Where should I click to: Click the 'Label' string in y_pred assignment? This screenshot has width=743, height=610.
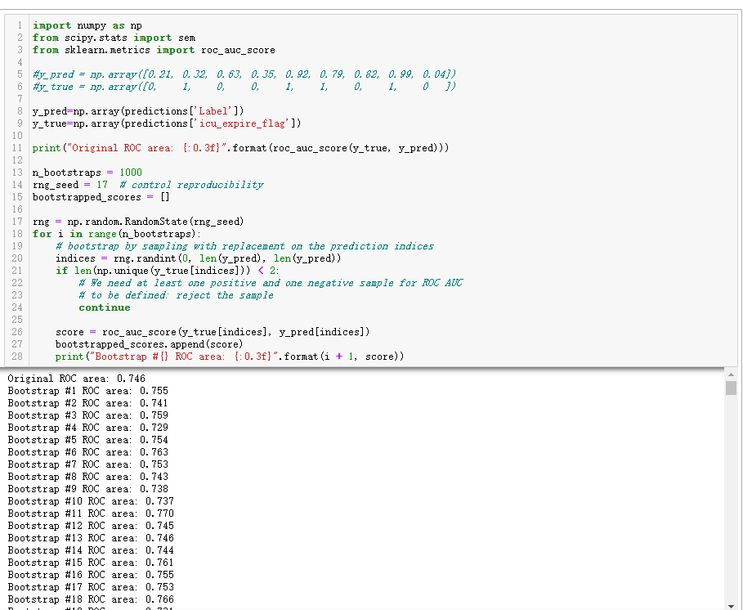212,110
